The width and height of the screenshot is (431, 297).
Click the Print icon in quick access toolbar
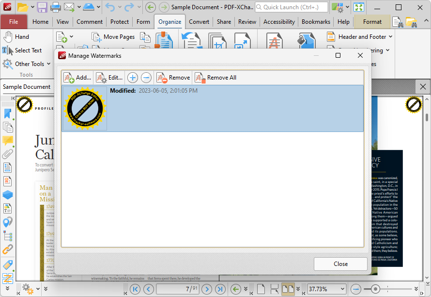click(x=56, y=7)
